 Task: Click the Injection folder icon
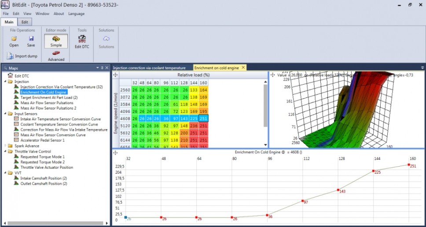click(x=10, y=82)
